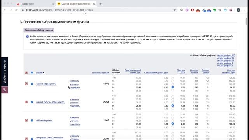The image size is (249, 140).
Task: Click подобрать for elf 5w40 купить
Action: (x=75, y=124)
